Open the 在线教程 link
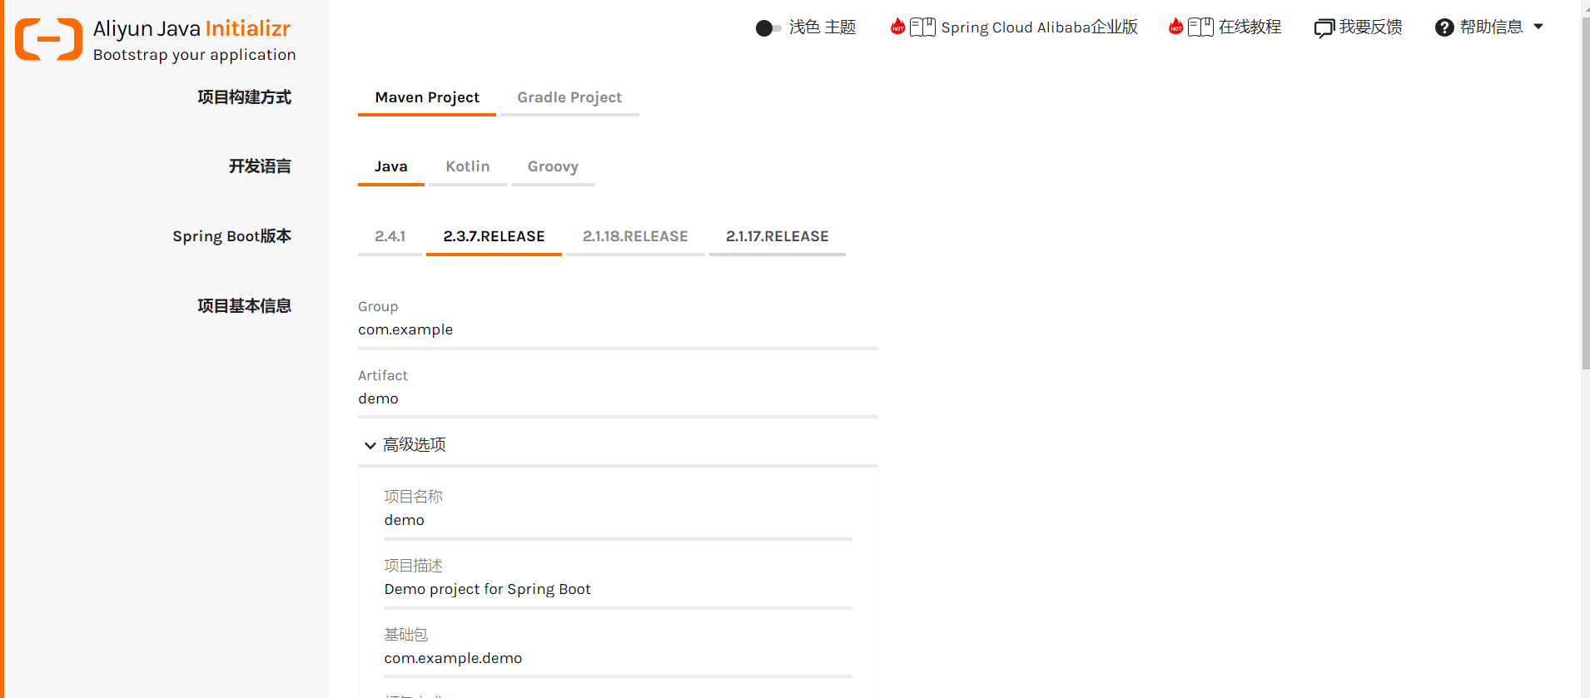This screenshot has height=698, width=1590. 1250,27
